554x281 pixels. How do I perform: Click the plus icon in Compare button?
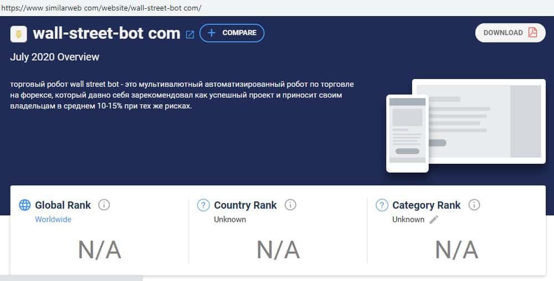[x=211, y=33]
